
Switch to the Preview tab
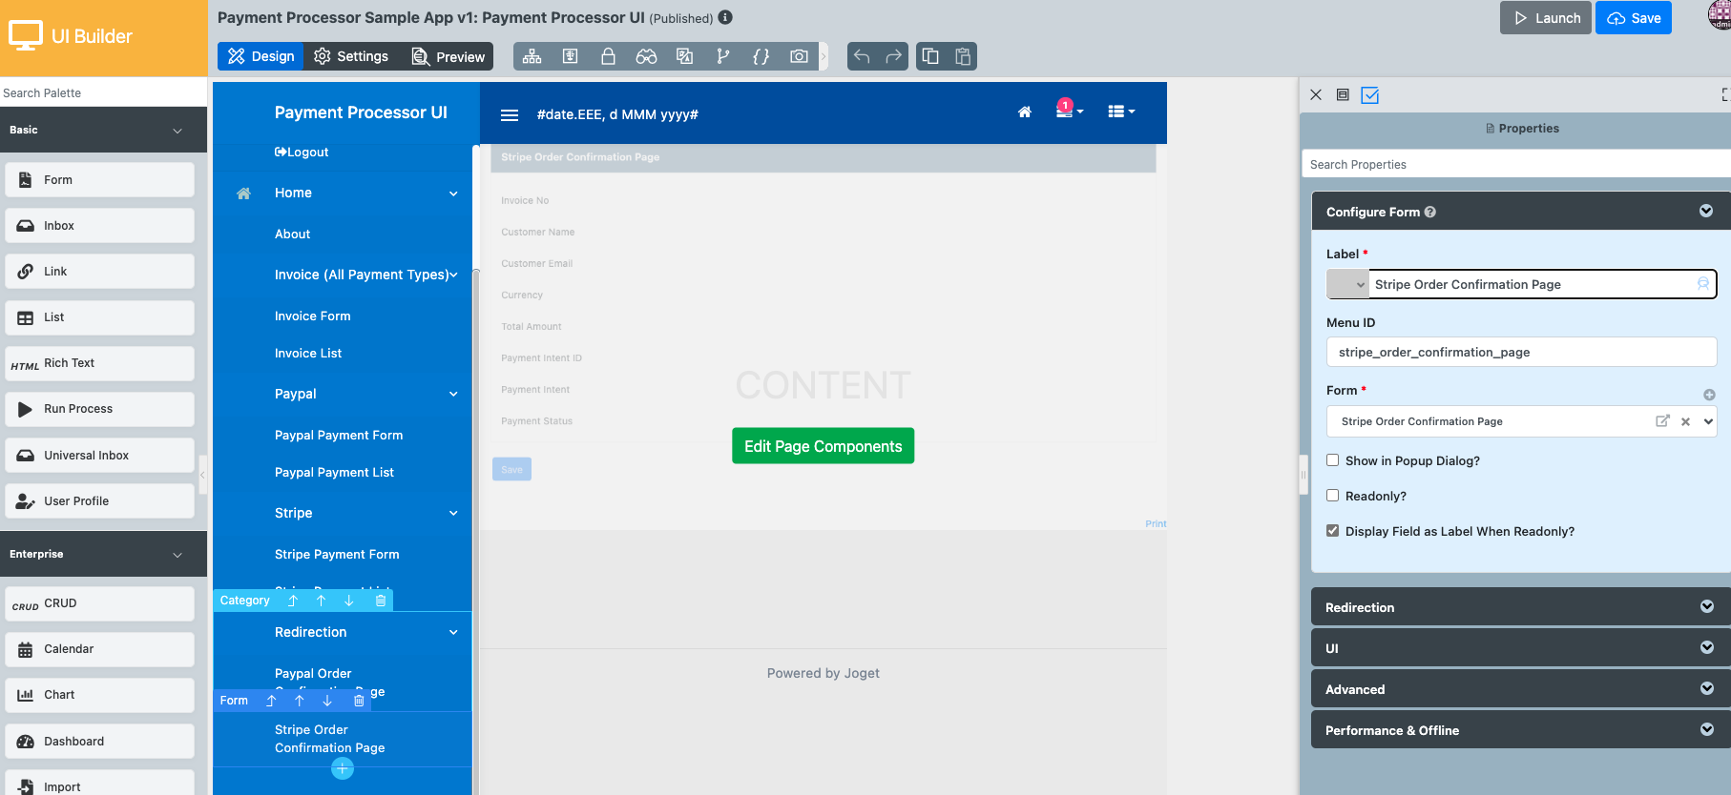click(448, 56)
